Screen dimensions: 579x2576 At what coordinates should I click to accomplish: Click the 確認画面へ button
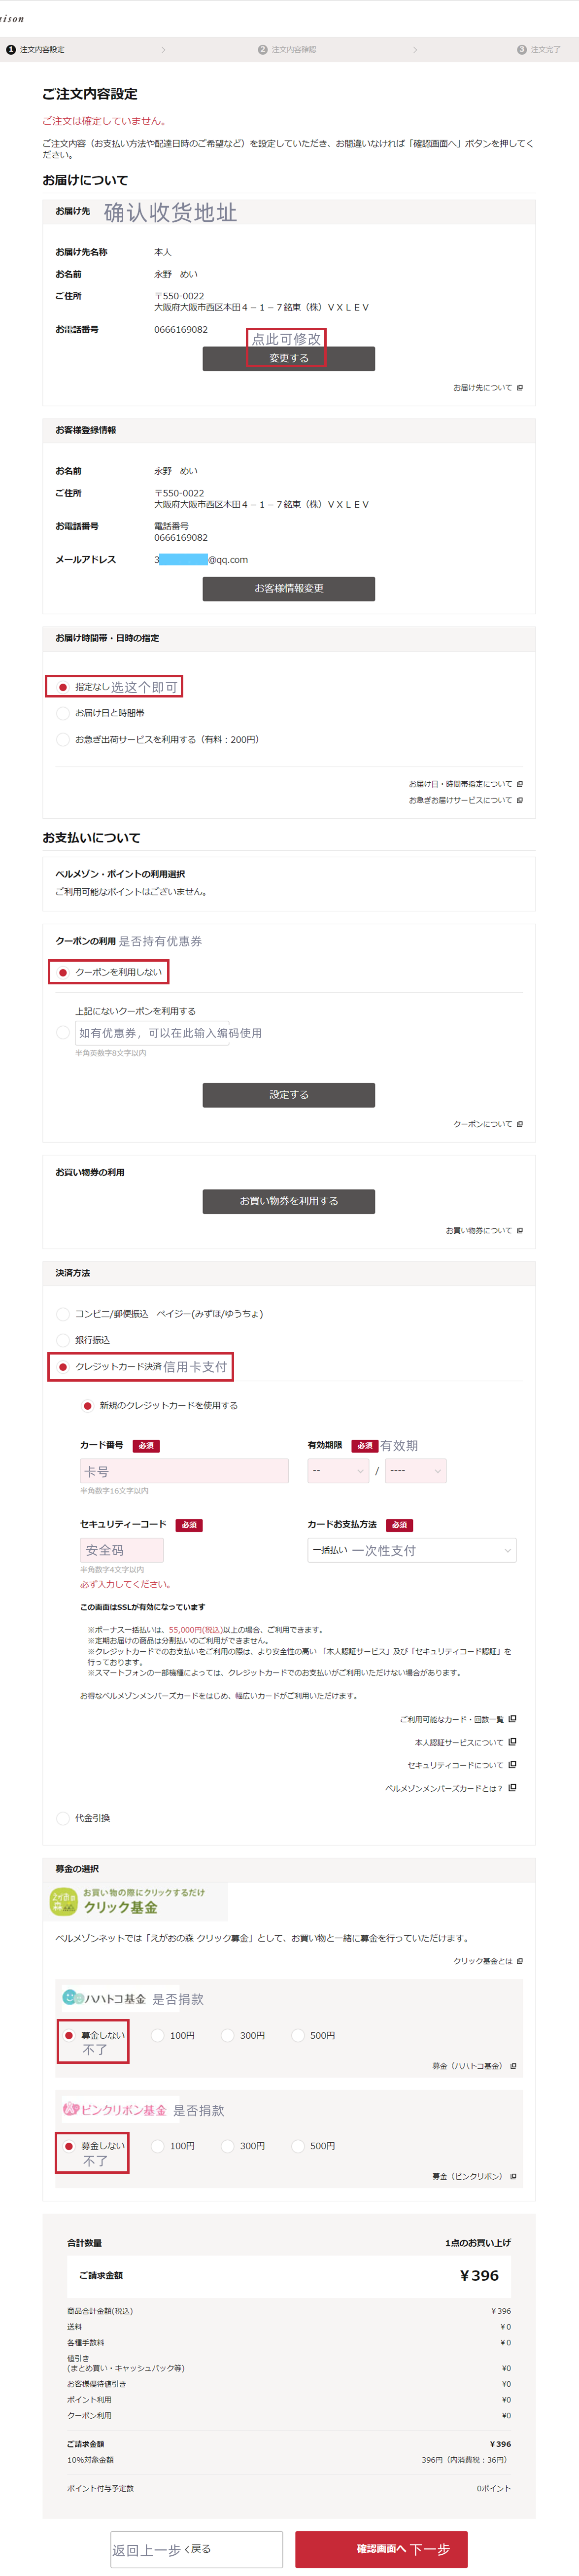click(x=381, y=2549)
